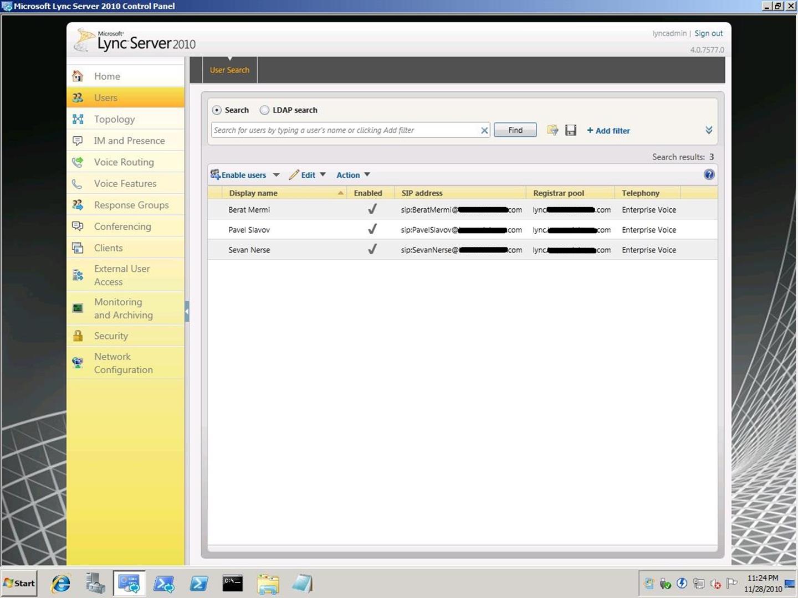Click the save query floppy disk icon
Image resolution: width=798 pixels, height=598 pixels.
pos(570,130)
